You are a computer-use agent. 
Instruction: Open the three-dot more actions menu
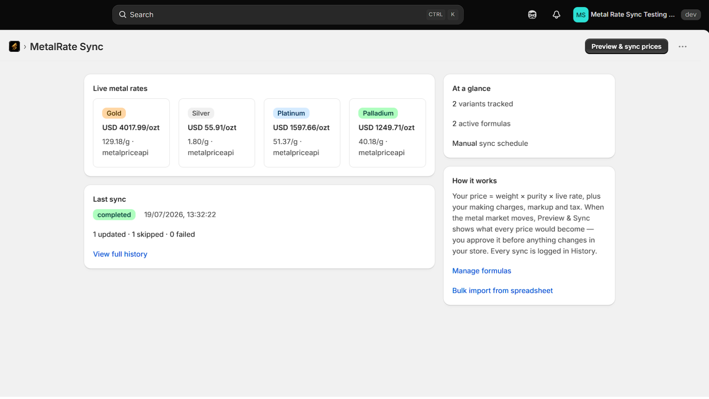[x=682, y=47]
